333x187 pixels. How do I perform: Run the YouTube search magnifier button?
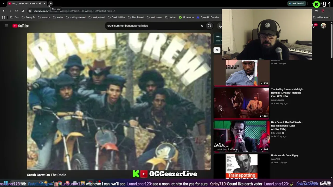click(209, 26)
